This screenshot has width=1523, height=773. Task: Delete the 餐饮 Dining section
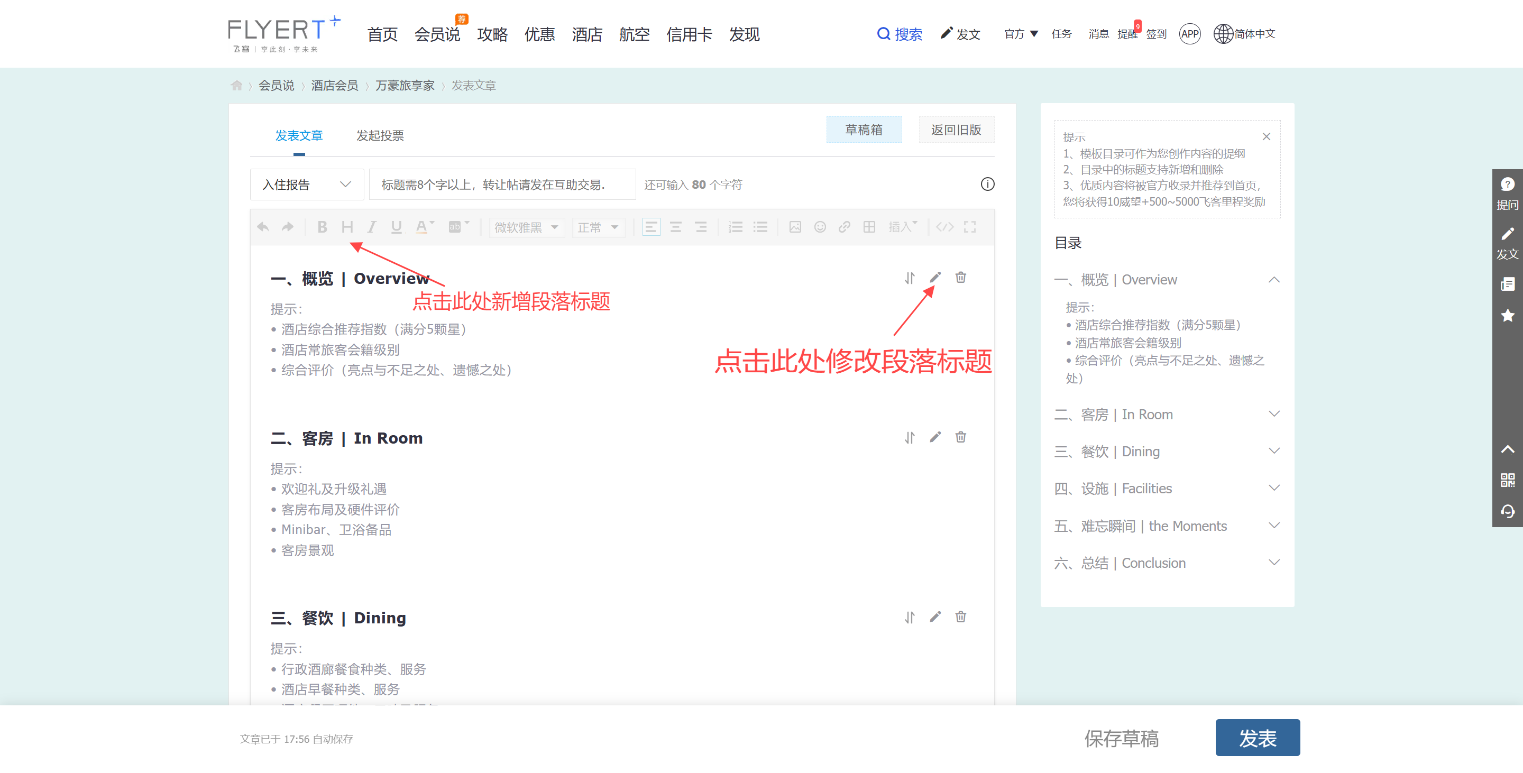tap(961, 617)
